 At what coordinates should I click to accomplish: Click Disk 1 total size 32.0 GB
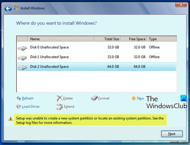(113, 57)
